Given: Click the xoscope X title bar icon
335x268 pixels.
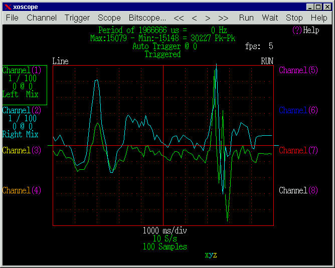Looking at the screenshot, I should (8, 7).
